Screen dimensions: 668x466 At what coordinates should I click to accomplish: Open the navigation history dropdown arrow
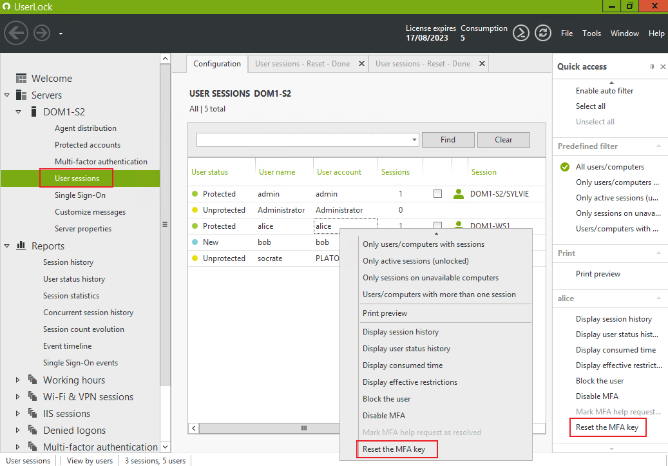(x=61, y=34)
